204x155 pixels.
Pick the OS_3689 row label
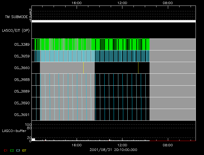[22, 91]
